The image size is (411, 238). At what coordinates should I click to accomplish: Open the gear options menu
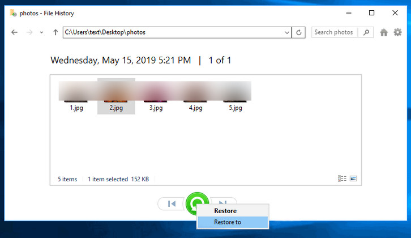(x=397, y=32)
